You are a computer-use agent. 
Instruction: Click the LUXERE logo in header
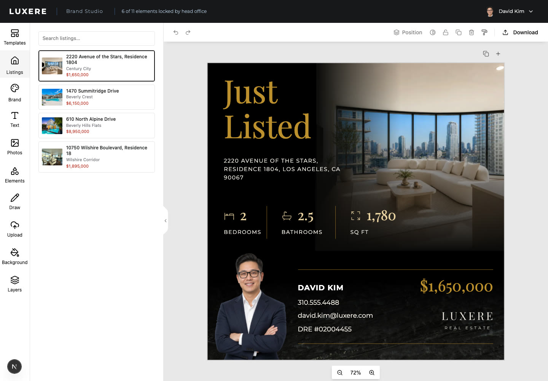tap(28, 11)
